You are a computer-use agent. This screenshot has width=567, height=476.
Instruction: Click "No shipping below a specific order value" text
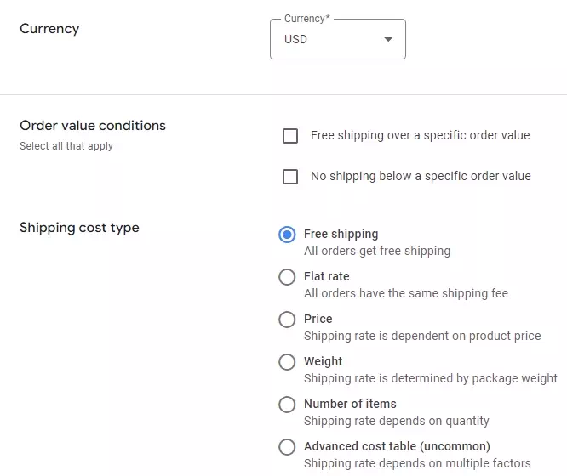click(421, 176)
